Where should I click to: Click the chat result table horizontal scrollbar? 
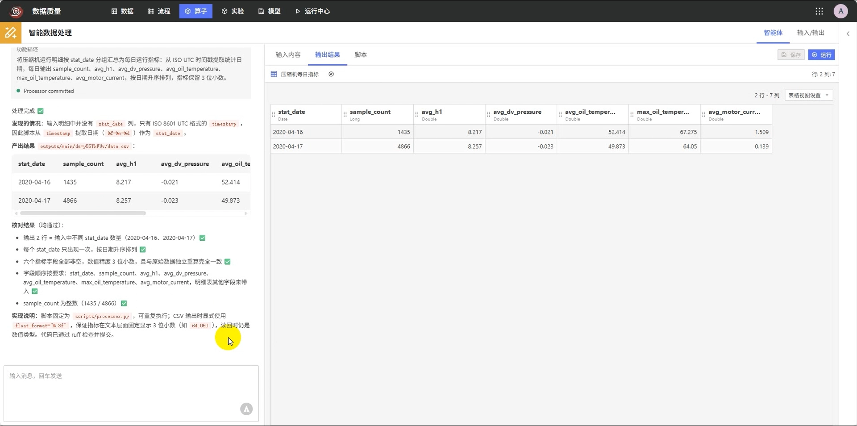83,213
